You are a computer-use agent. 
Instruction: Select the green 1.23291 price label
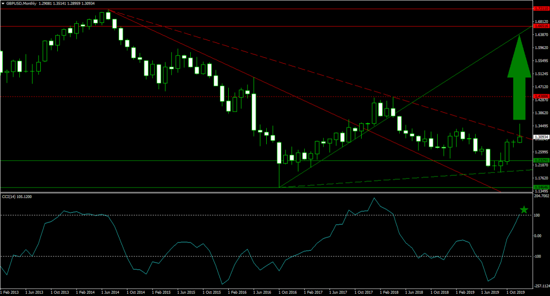click(x=541, y=161)
